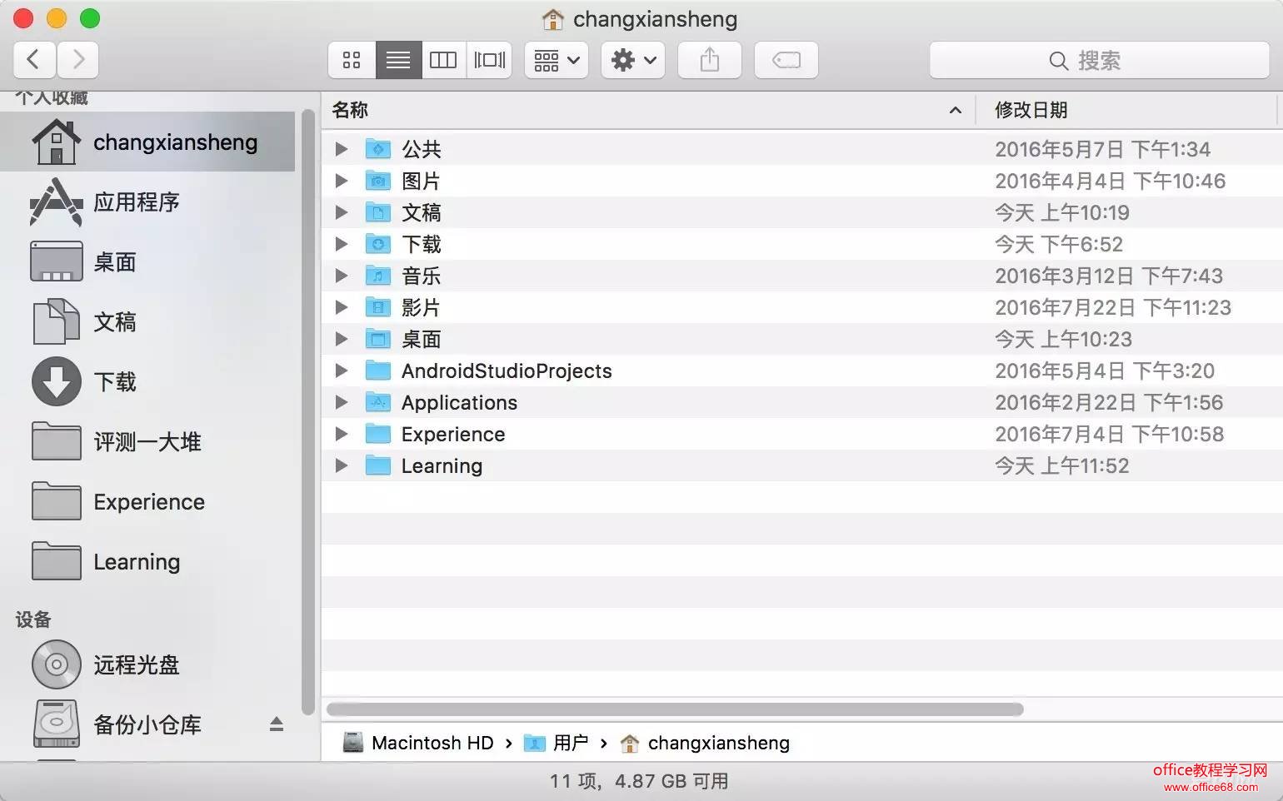Open 应用程序 in the sidebar

(x=147, y=202)
